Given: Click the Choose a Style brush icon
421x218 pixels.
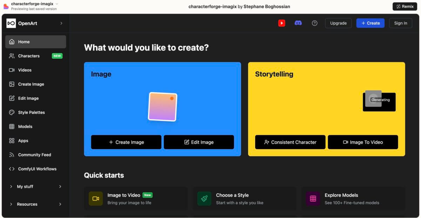Looking at the screenshot, I should coord(204,199).
